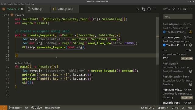Open the Help menu
Image resolution: width=195 pixels, height=110 pixels.
[x=33, y=4]
